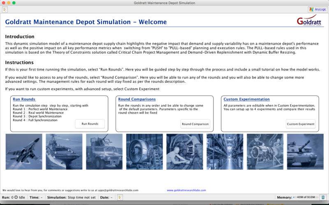Click the window title 'Goldratt Maintenance Depot Simulation'
The width and height of the screenshot is (329, 205).
pos(164,3)
